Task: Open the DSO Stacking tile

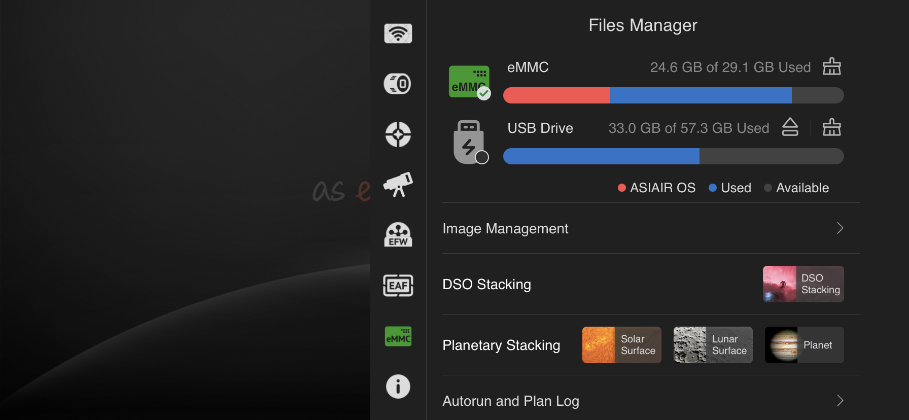Action: [803, 284]
